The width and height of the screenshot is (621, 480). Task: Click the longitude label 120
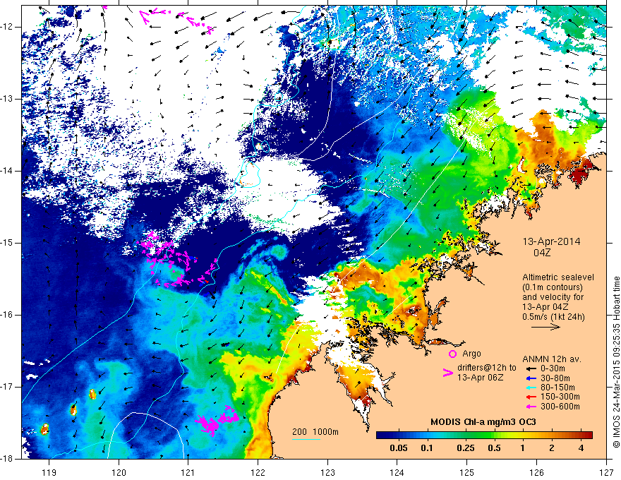(119, 472)
